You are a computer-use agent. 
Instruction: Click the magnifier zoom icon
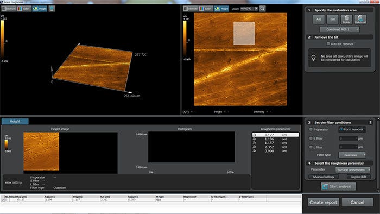(262, 9)
